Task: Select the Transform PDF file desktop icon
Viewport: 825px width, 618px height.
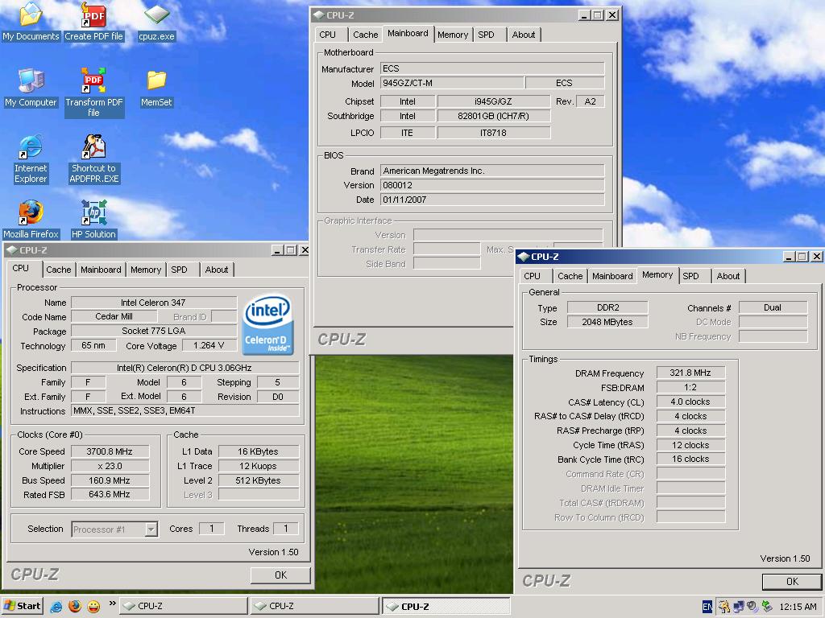Action: [93, 93]
